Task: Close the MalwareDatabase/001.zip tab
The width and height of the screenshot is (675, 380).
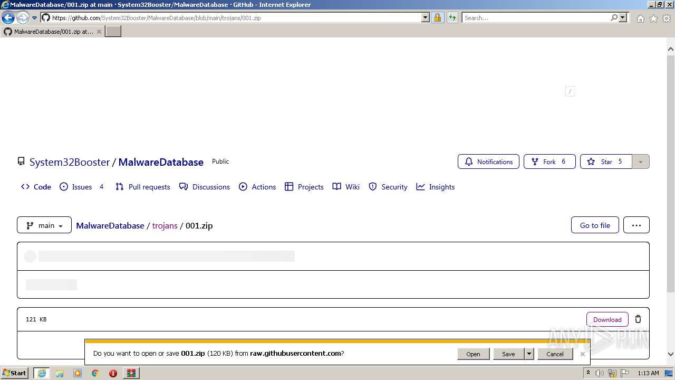Action: click(99, 32)
